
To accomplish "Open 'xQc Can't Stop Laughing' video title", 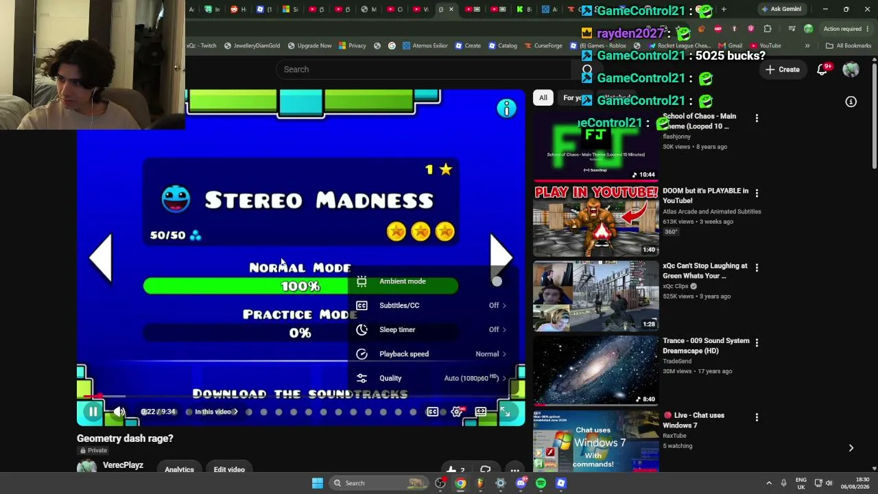I will [x=705, y=271].
